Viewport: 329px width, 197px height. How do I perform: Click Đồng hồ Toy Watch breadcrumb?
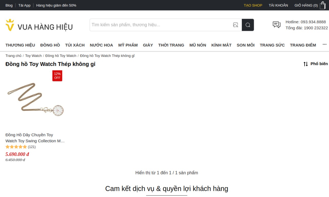(x=61, y=56)
